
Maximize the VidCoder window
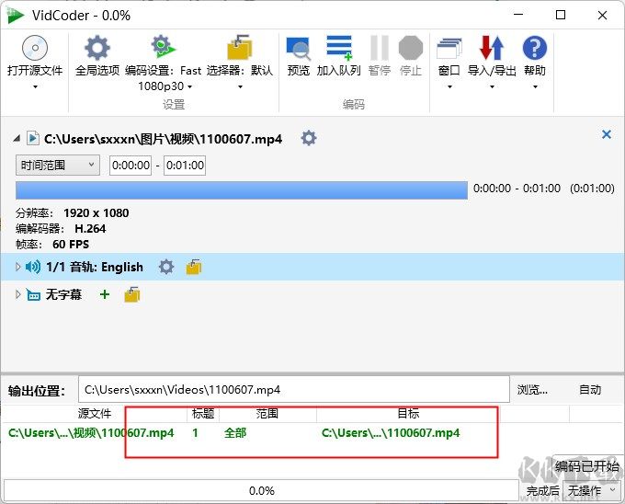pyautogui.click(x=561, y=15)
